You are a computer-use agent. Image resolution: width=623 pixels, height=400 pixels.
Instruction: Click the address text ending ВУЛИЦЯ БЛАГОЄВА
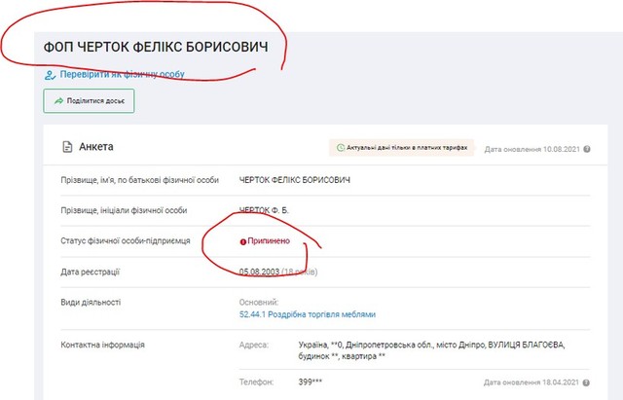click(x=430, y=345)
